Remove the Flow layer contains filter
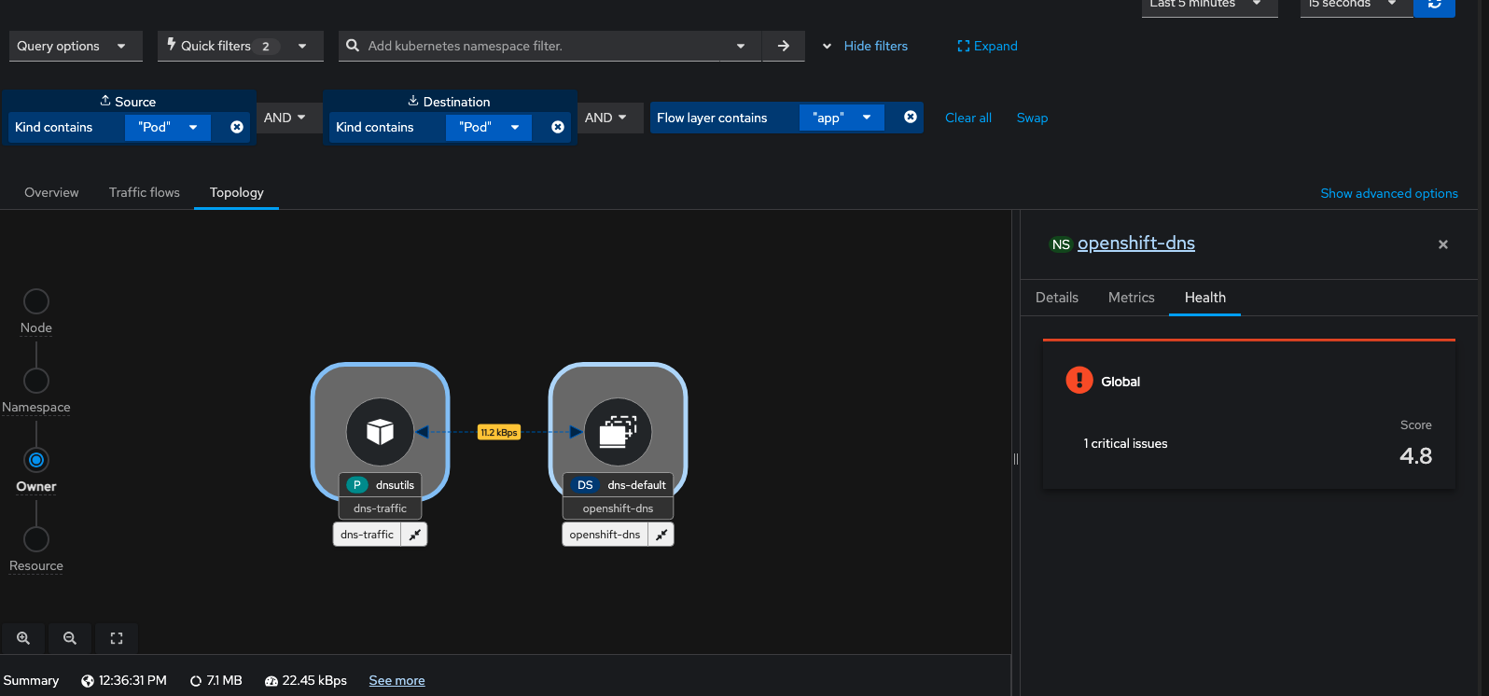This screenshot has height=696, width=1489. coord(911,117)
